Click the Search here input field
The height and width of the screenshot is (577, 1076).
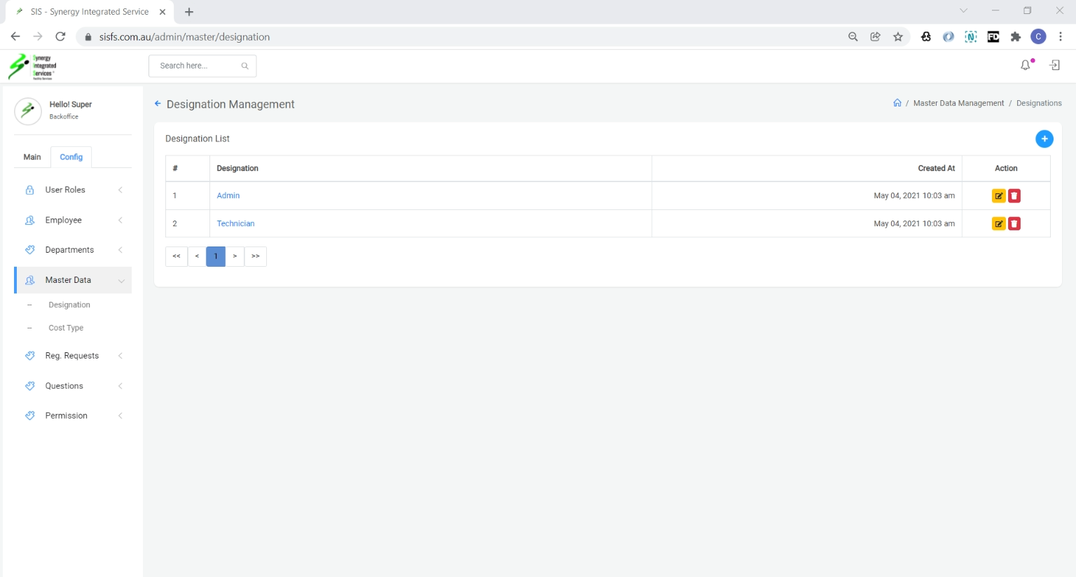coord(196,66)
